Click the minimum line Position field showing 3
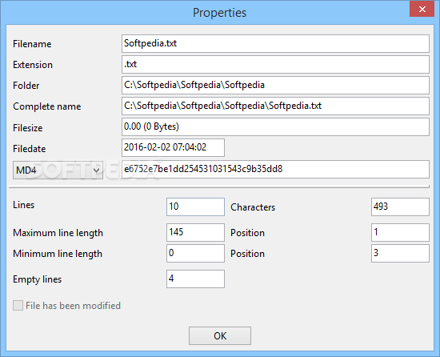This screenshot has height=357, width=440. [x=400, y=253]
